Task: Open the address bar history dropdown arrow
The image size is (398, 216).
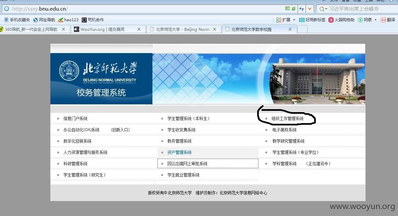Action: tap(310, 9)
